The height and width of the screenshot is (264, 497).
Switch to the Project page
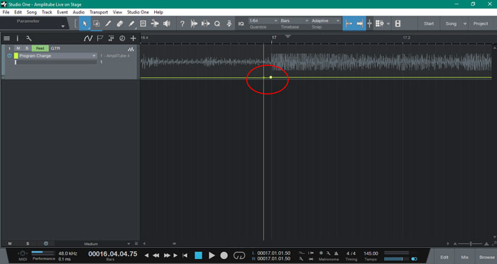point(481,23)
